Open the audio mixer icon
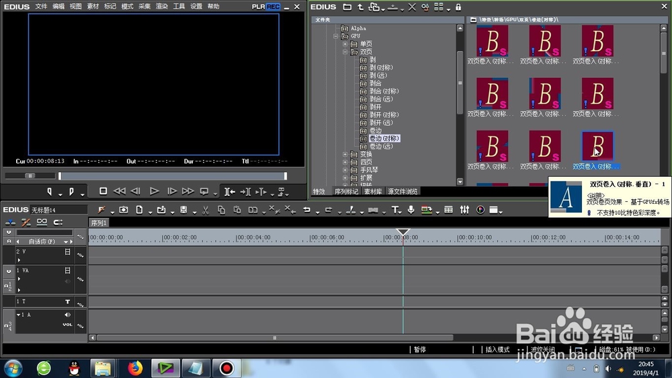 coord(464,210)
